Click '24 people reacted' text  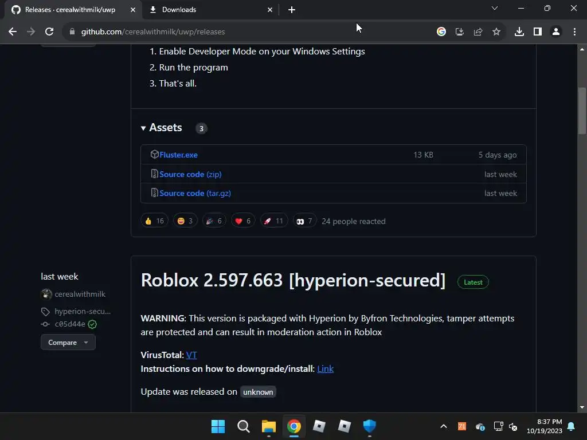[x=354, y=222]
